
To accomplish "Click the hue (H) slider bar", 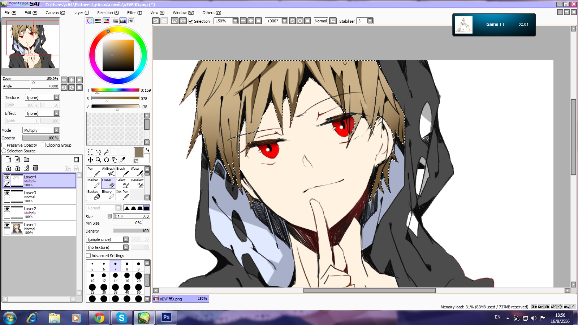I will pos(115,90).
